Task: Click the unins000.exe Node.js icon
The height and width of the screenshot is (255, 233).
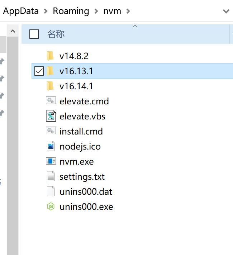Action: pyautogui.click(x=51, y=206)
